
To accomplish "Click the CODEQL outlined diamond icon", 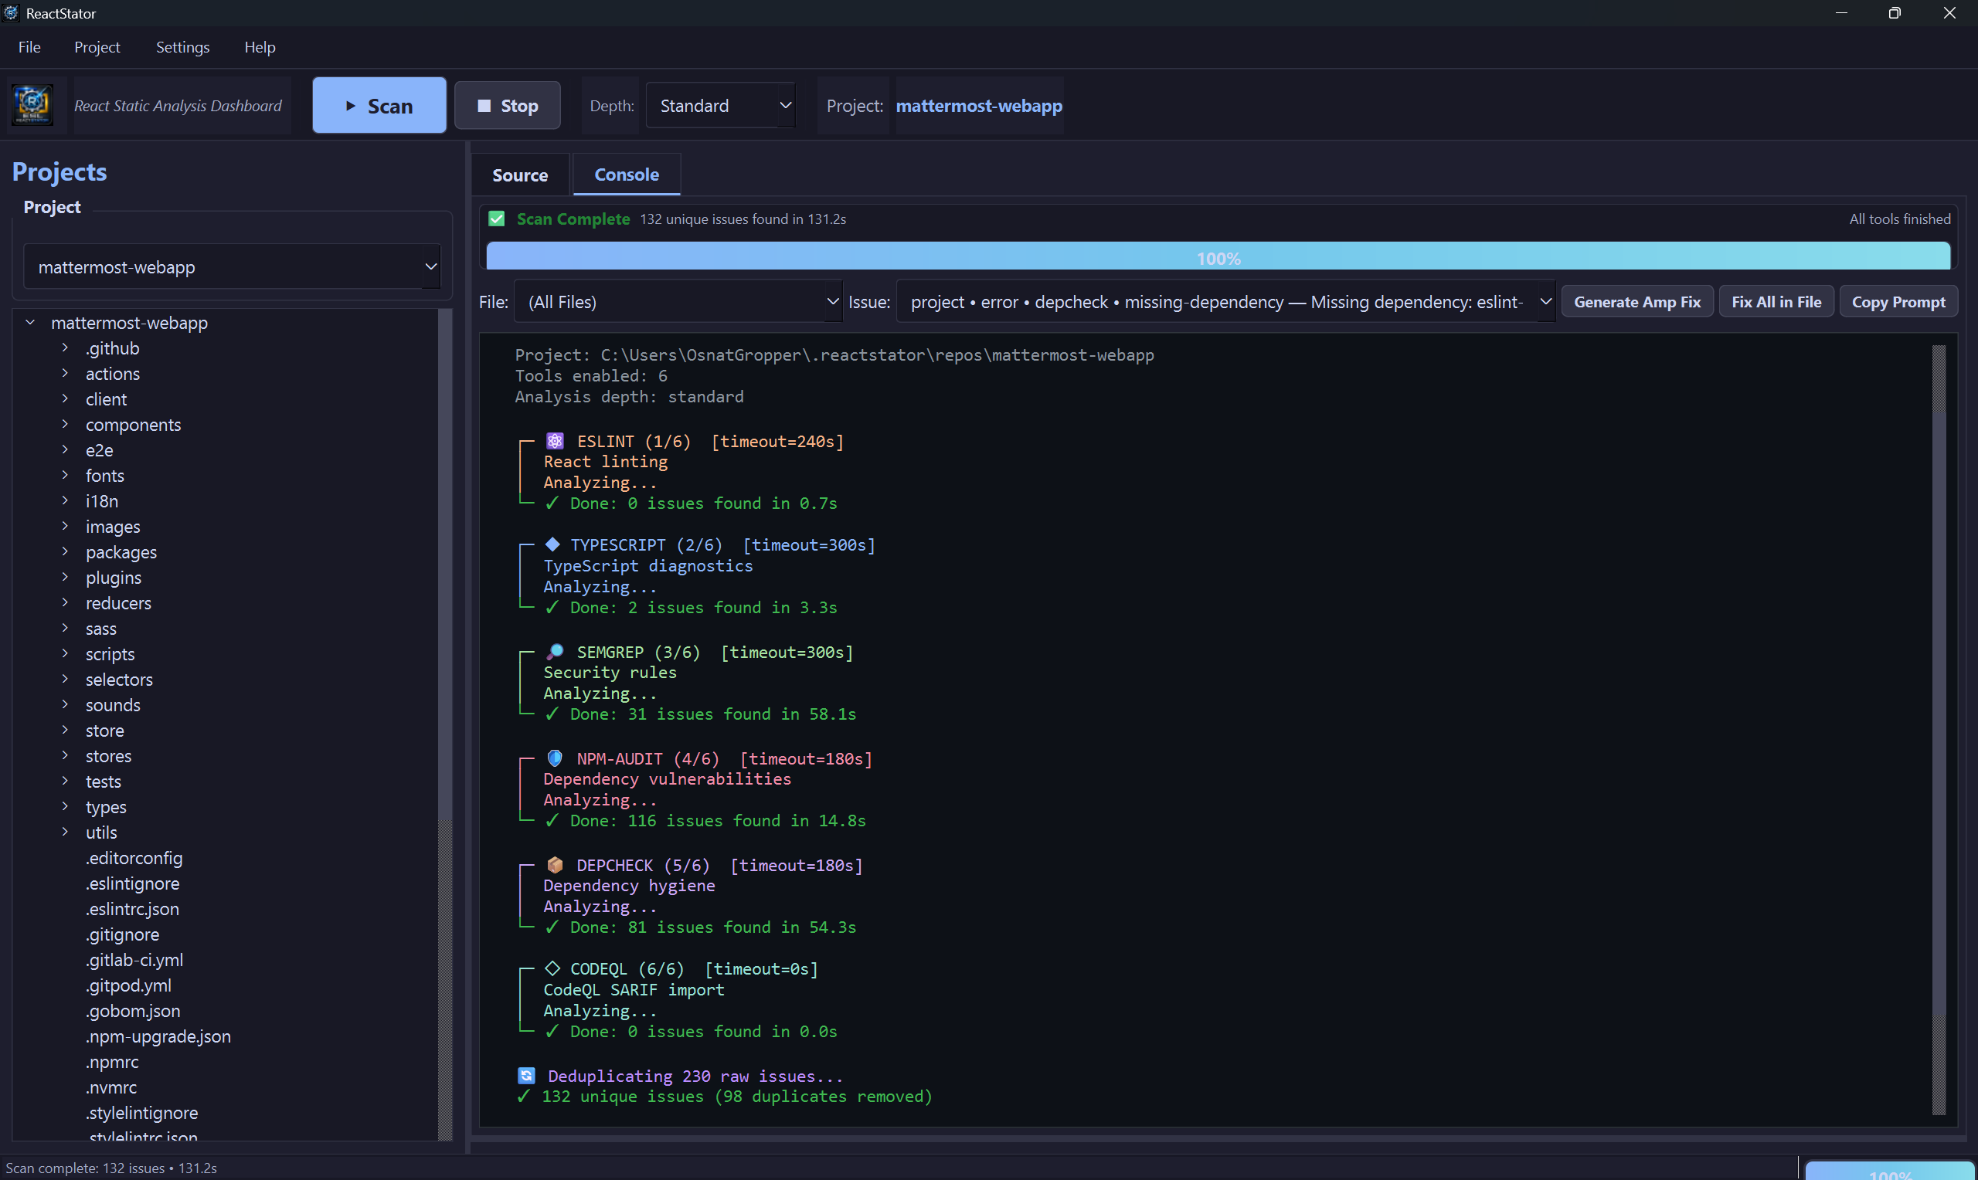I will pos(552,968).
